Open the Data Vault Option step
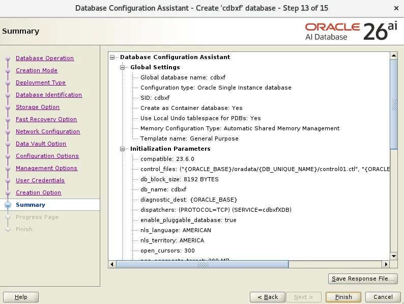This screenshot has height=304, width=404. [x=41, y=144]
